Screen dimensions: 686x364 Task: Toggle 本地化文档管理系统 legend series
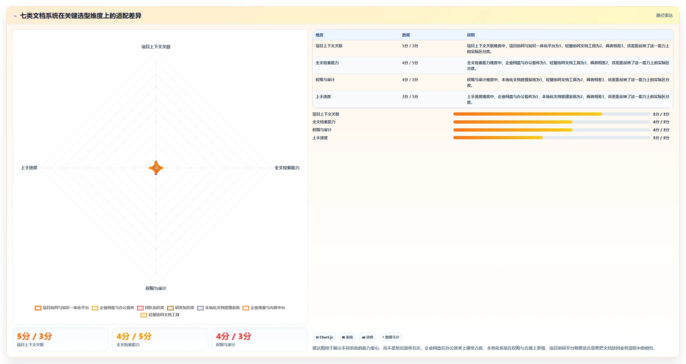tap(219, 308)
